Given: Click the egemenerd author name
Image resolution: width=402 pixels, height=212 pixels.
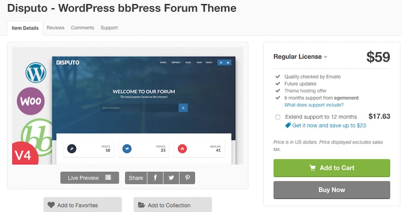Looking at the screenshot, I should pos(347,98).
